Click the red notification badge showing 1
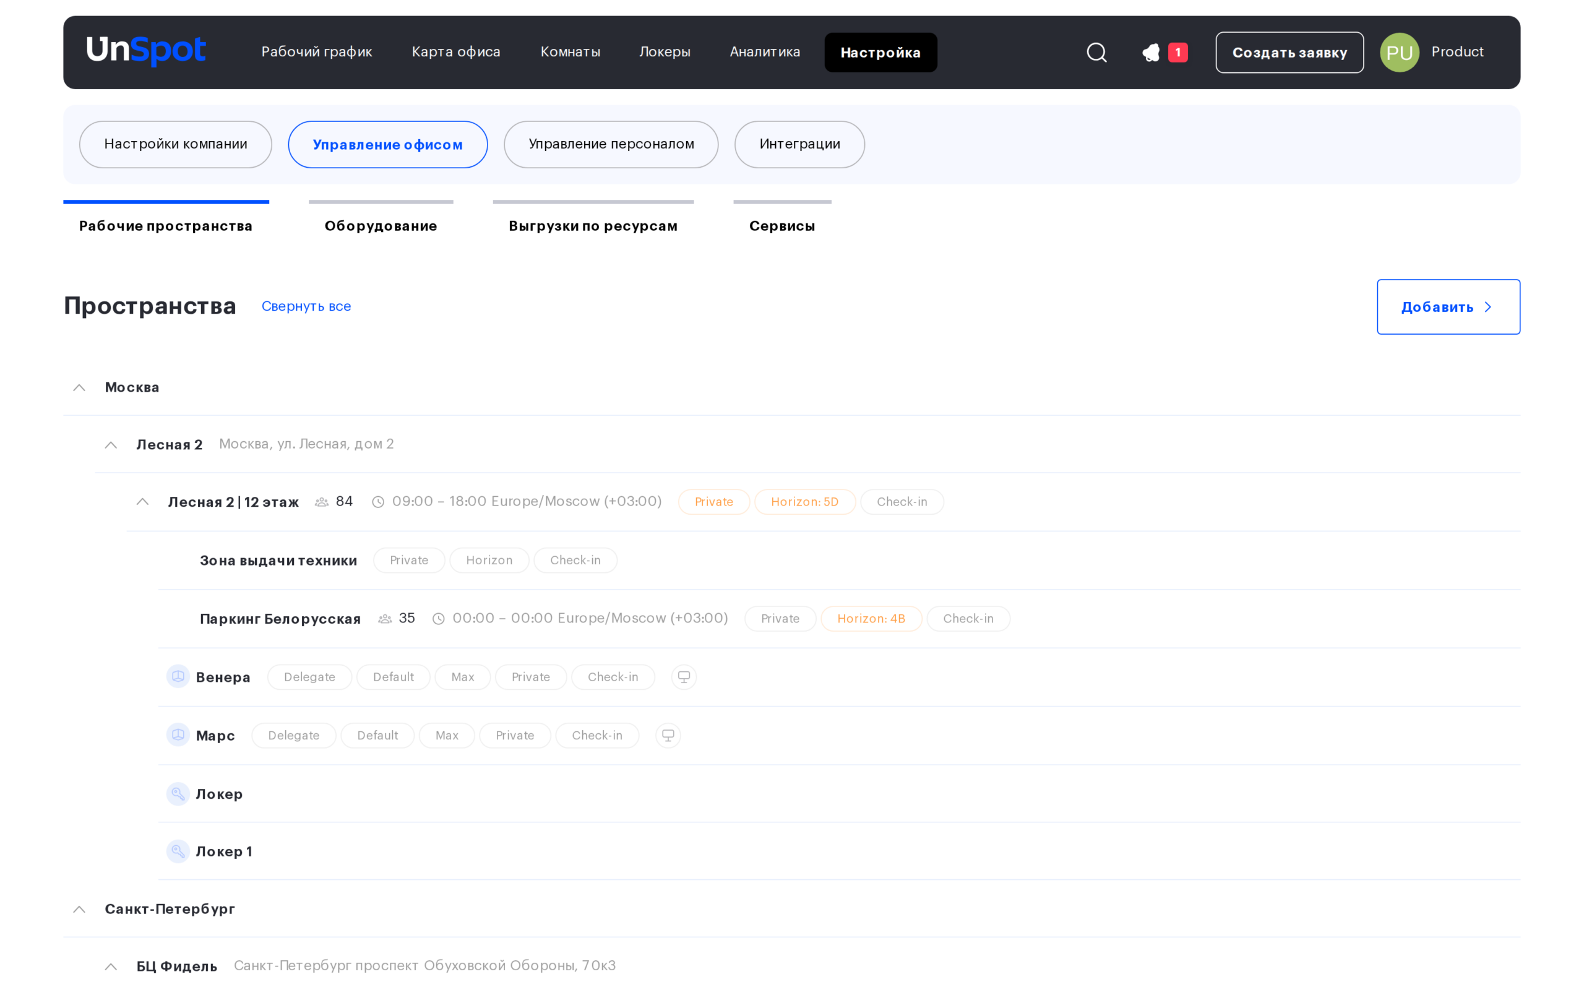 tap(1177, 53)
